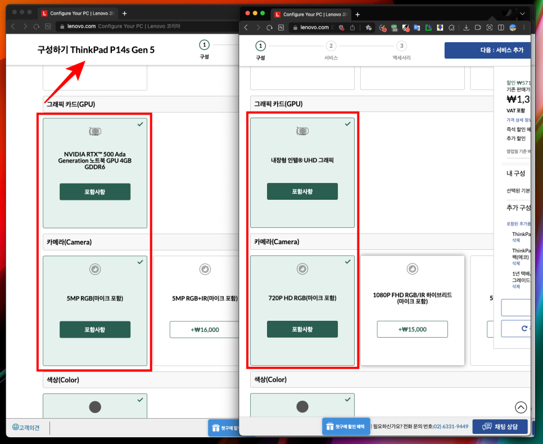Viewport: 543px width, 444px height.
Task: Click 포함사항 under 720P HD RGB camera
Action: pos(302,329)
